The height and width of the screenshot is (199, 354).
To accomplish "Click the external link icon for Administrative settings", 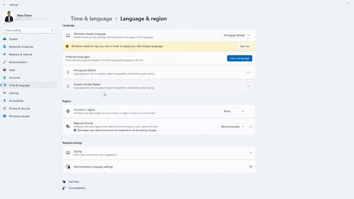I will (x=251, y=167).
